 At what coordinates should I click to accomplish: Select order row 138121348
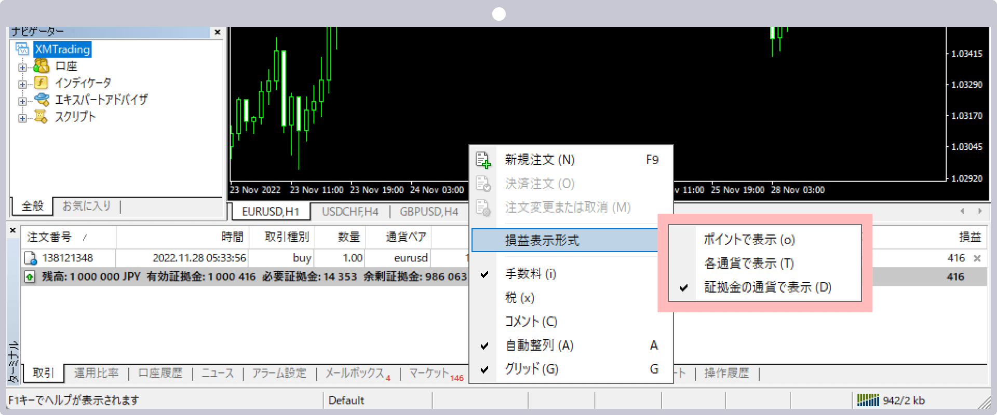(245, 258)
